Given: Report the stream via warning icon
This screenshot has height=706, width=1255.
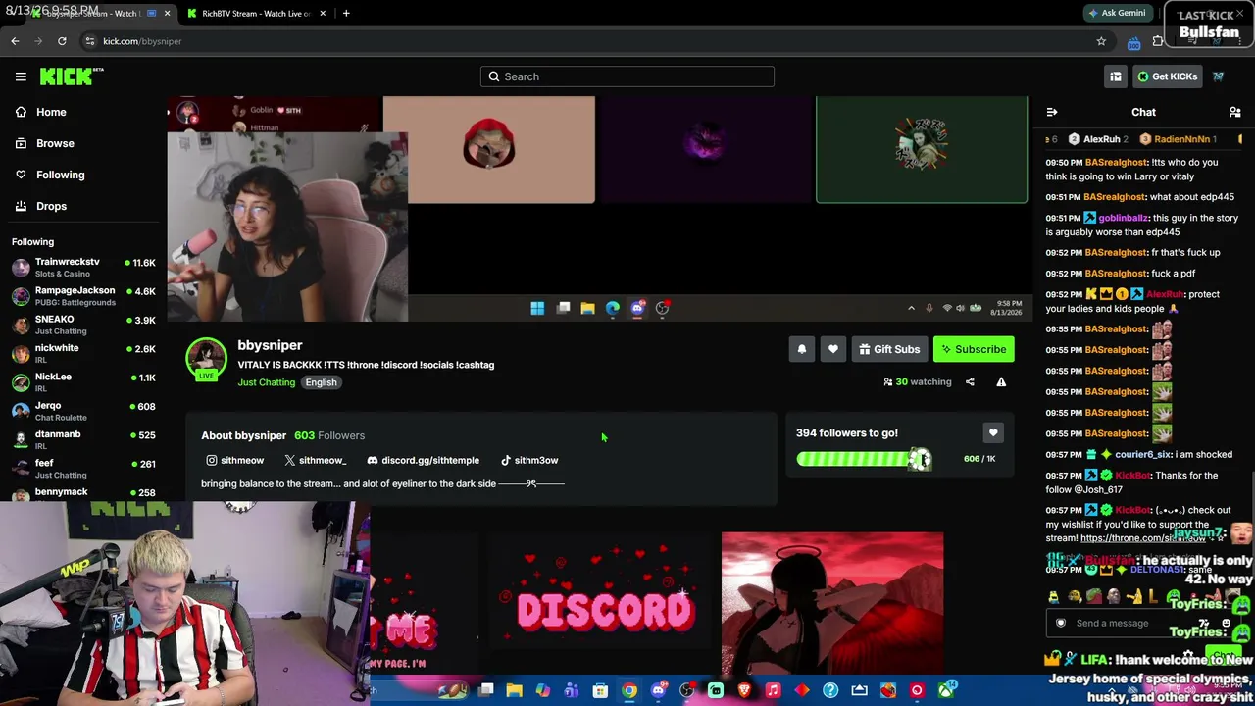Looking at the screenshot, I should [x=1001, y=381].
